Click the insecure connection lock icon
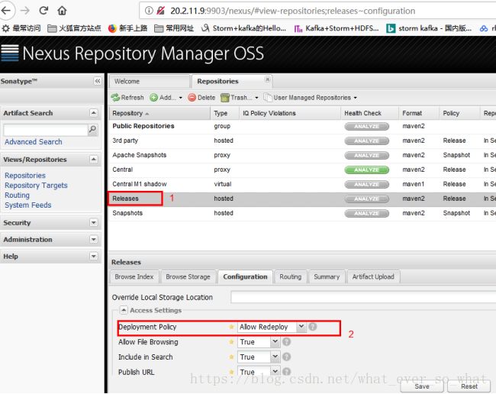 tap(161, 11)
